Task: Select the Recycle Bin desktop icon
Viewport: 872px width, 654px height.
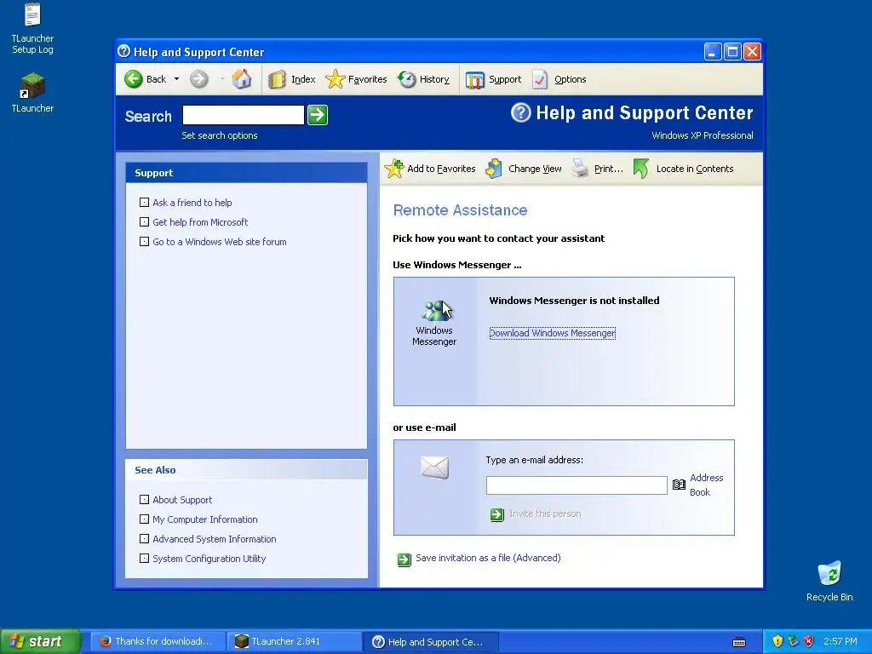Action: pos(829,581)
